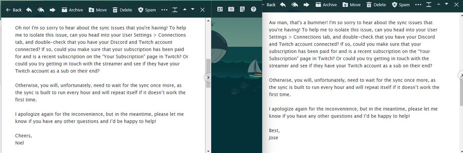Screen dimensions: 463x153
Task: Go to next message in left window
Action: pyautogui.click(x=193, y=10)
